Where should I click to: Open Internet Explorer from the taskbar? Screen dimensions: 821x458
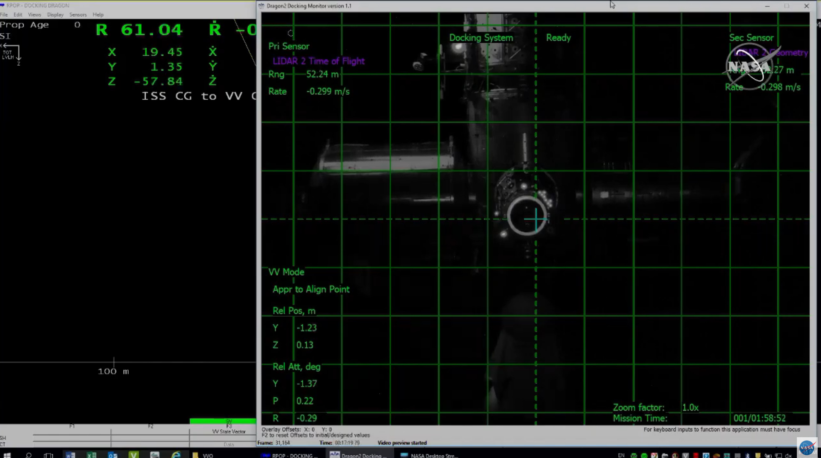(176, 455)
